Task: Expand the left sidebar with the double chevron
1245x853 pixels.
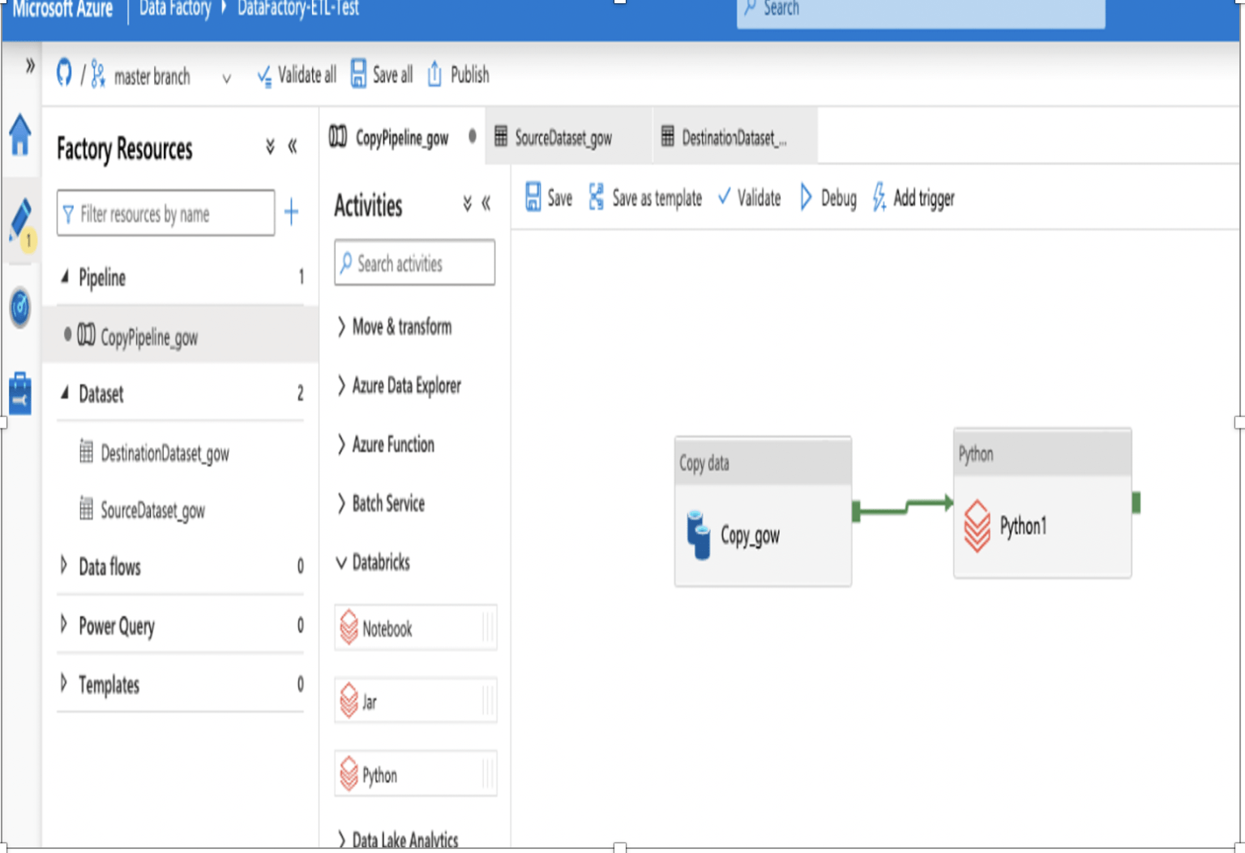Action: (x=30, y=66)
